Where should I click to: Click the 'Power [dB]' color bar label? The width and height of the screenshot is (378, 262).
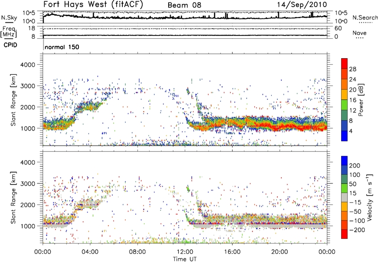[361, 100]
